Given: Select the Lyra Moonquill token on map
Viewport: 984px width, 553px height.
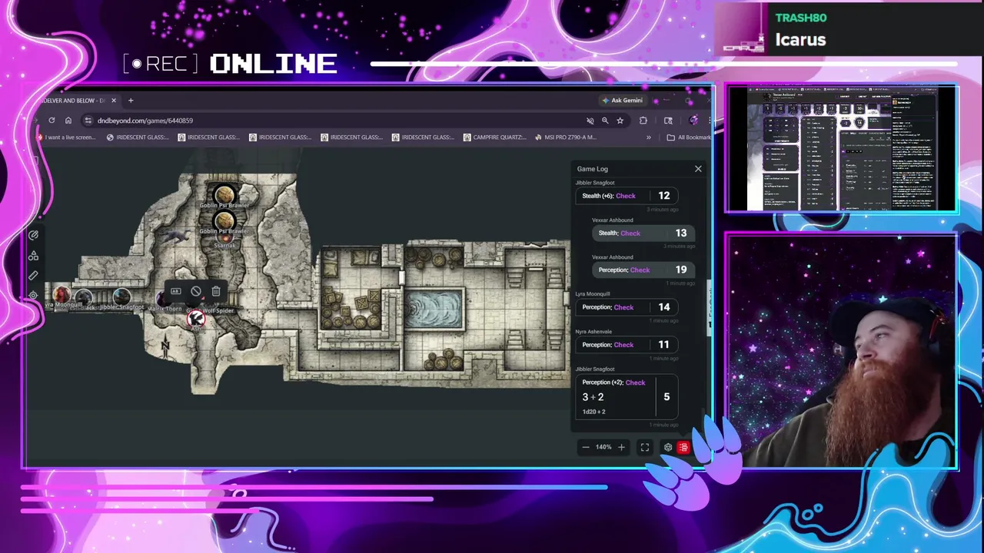Looking at the screenshot, I should (62, 294).
